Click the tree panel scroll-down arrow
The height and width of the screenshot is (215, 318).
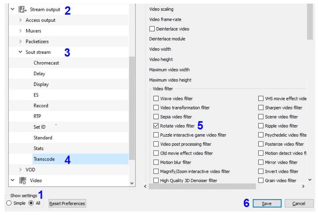click(x=132, y=183)
